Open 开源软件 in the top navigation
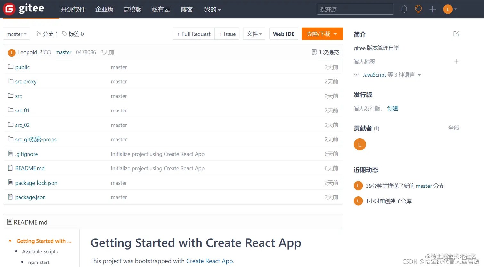 (73, 10)
